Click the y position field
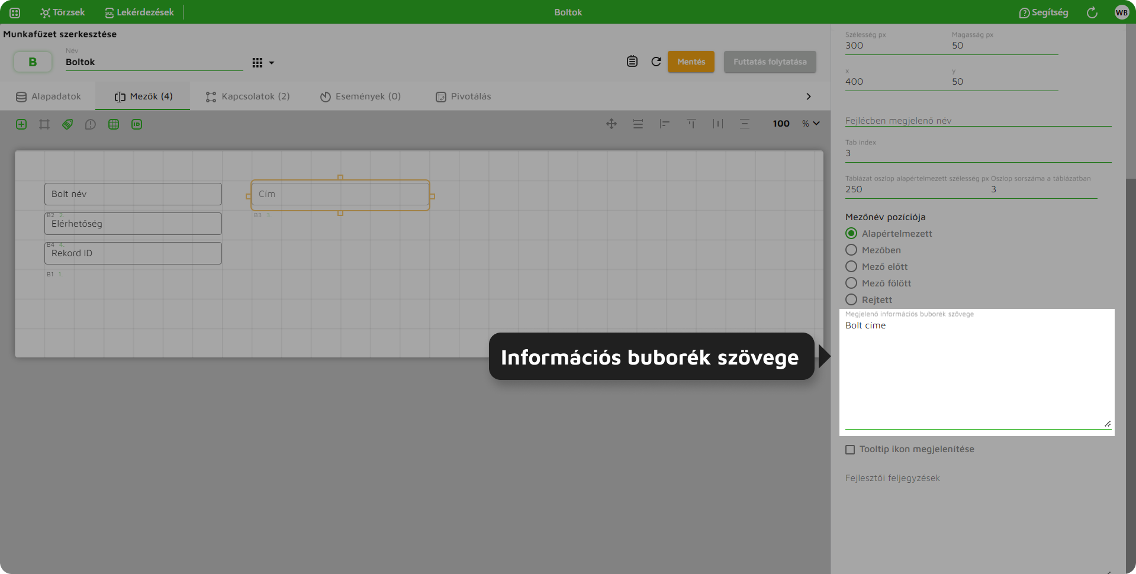Image resolution: width=1136 pixels, height=574 pixels. click(1005, 82)
